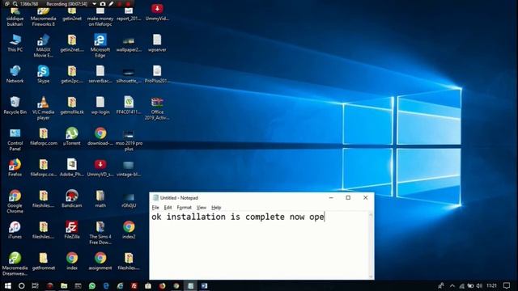The height and width of the screenshot is (291, 518).
Task: Select the wp-login file icon
Action: 100,105
